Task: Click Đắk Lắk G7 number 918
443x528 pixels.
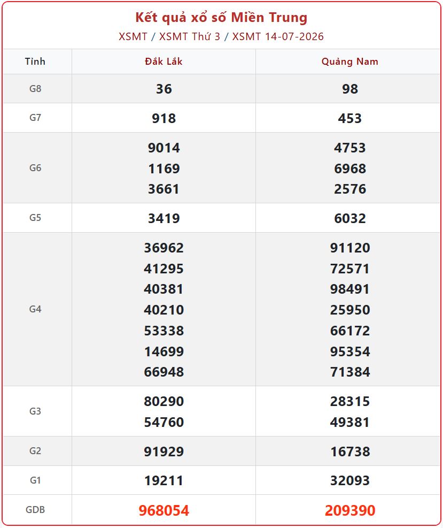Action: 164,118
